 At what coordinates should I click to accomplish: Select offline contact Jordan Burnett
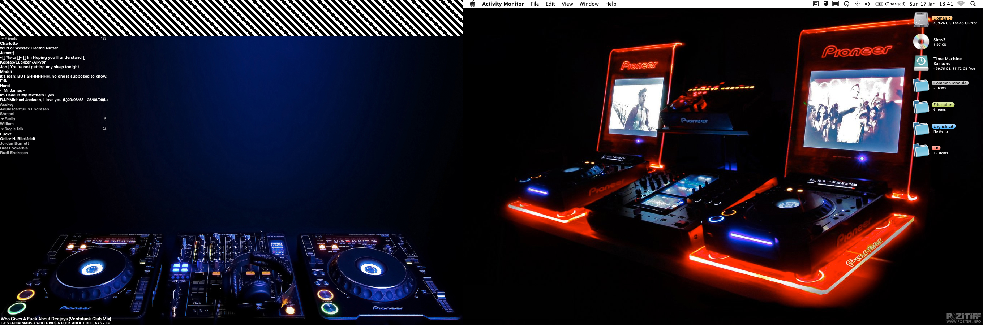(14, 143)
